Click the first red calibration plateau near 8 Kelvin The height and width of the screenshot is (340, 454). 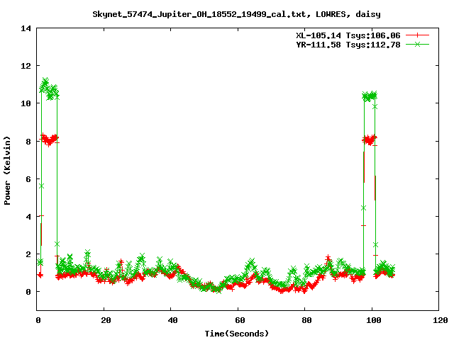[x=49, y=140]
